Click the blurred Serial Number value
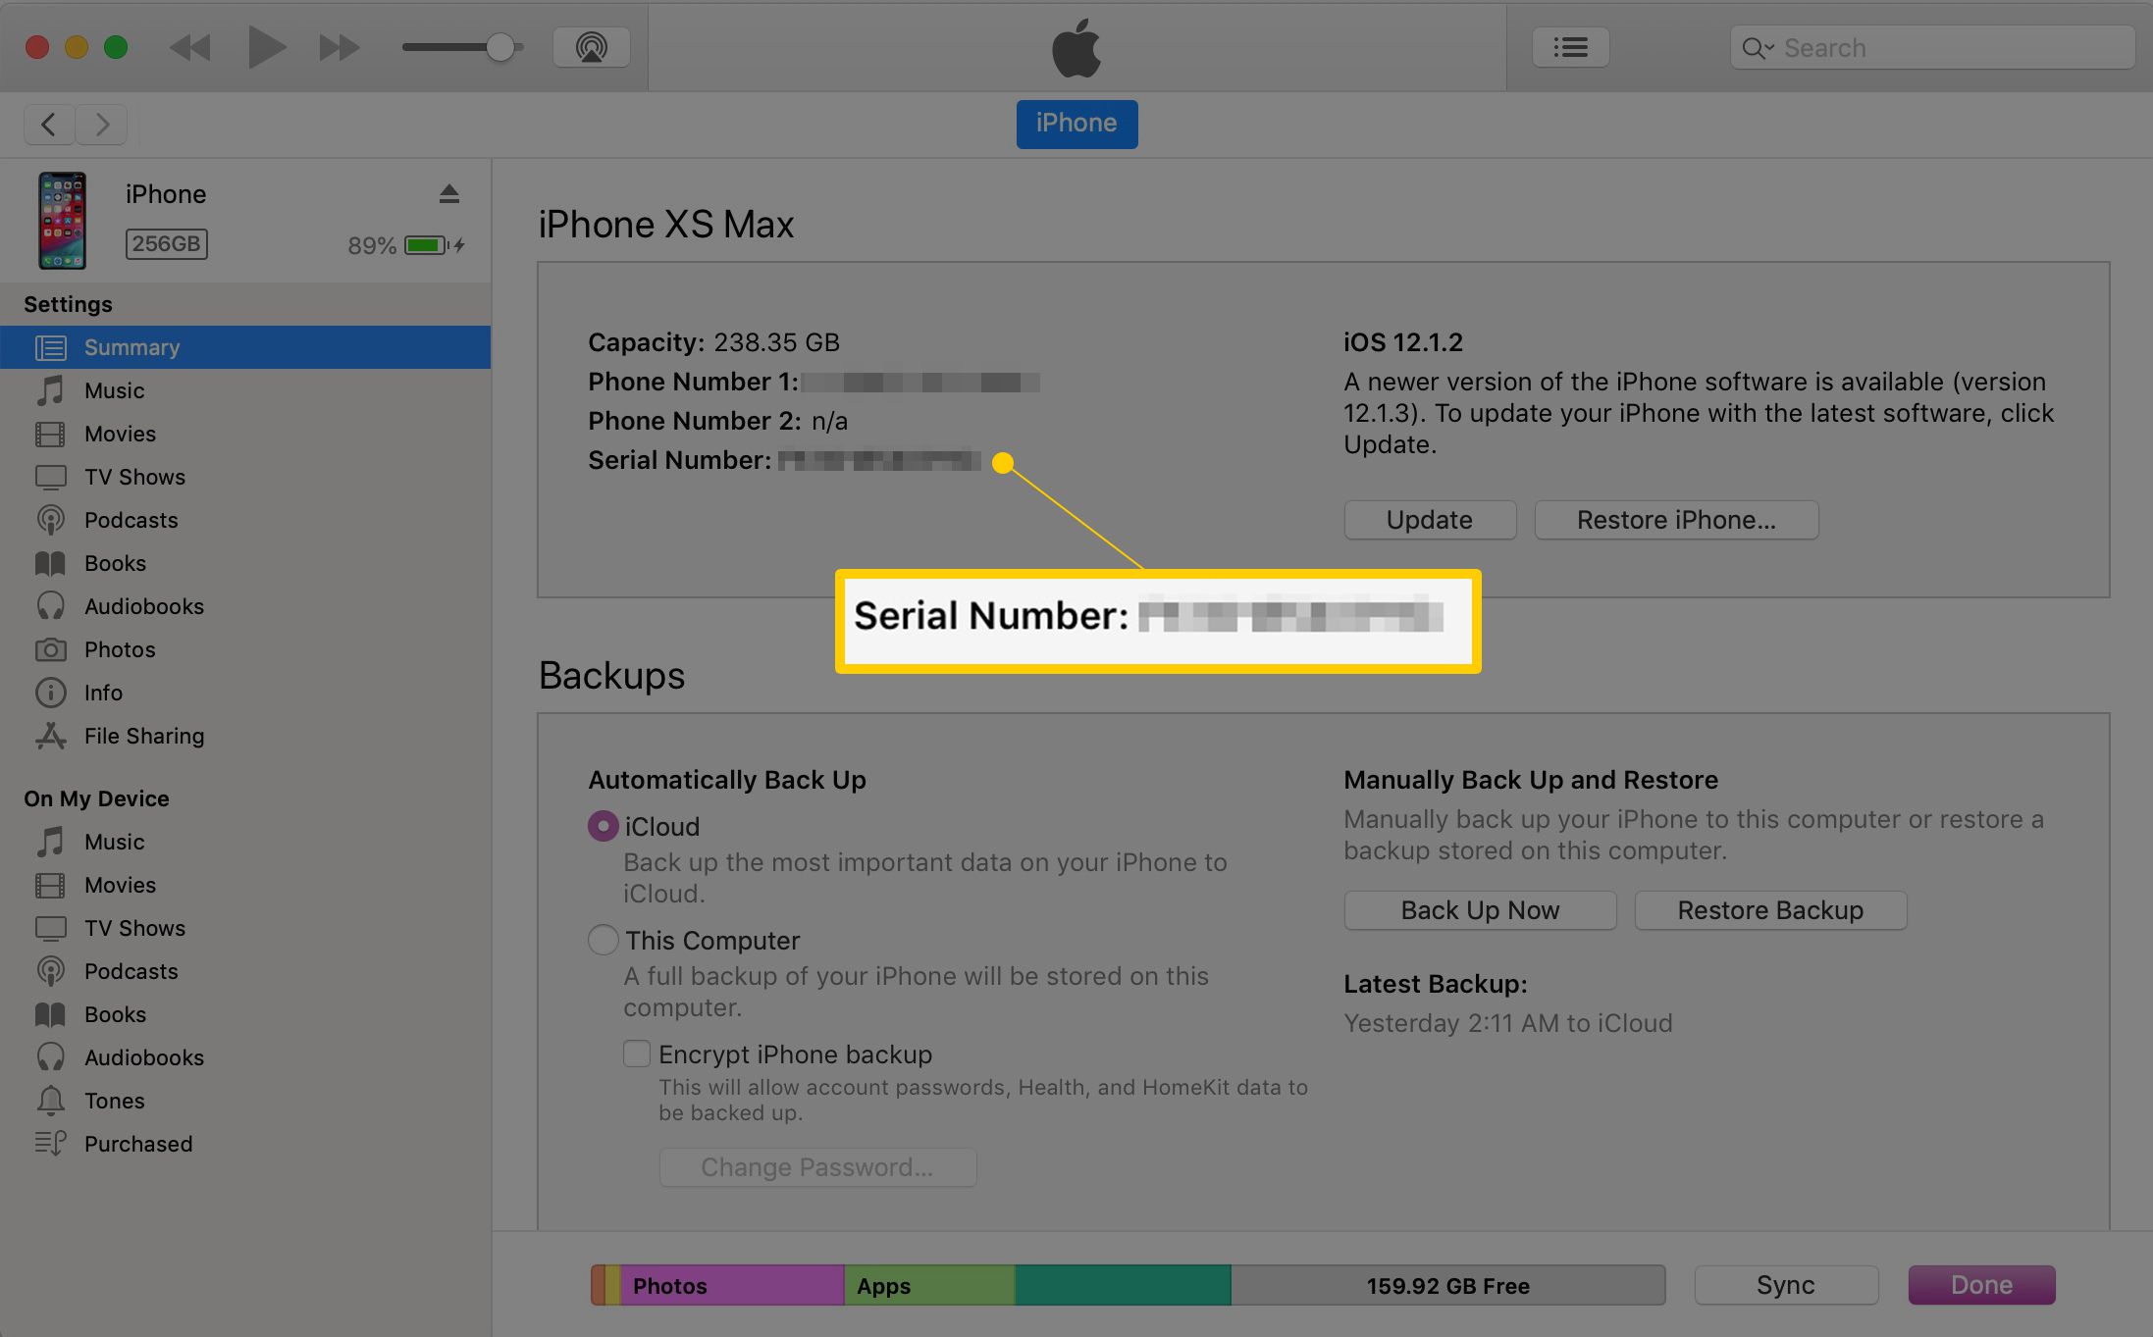 click(x=879, y=460)
